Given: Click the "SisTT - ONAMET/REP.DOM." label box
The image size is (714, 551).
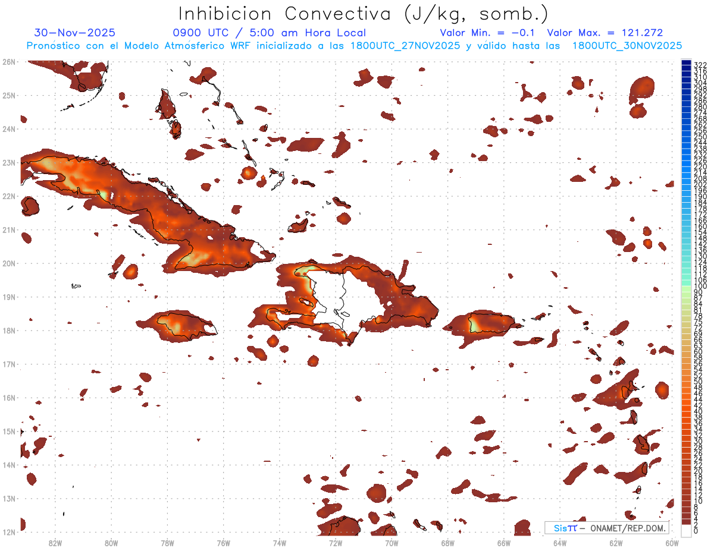Looking at the screenshot, I should pyautogui.click(x=607, y=528).
